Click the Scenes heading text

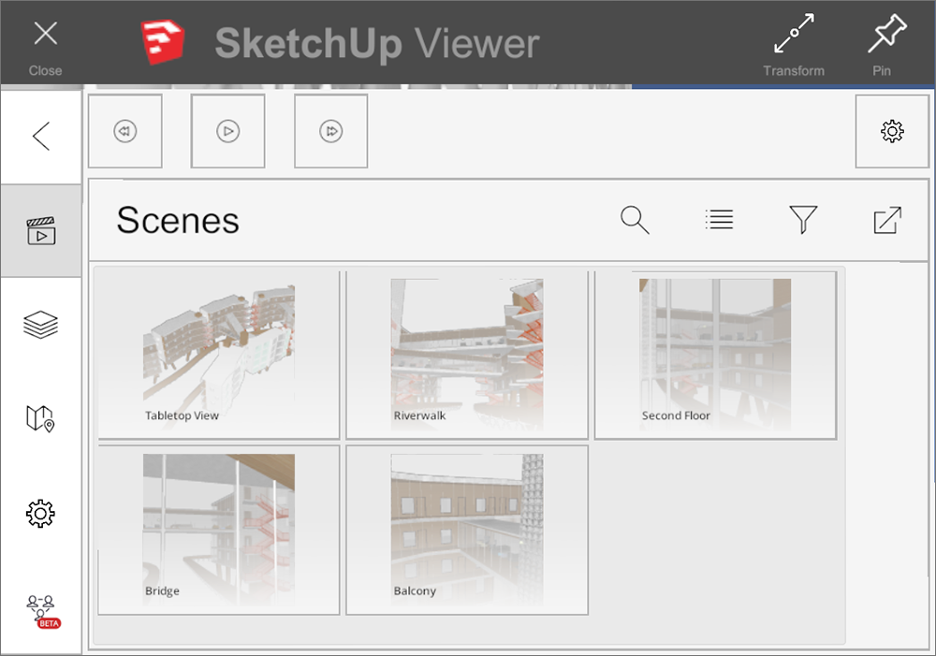pyautogui.click(x=178, y=220)
